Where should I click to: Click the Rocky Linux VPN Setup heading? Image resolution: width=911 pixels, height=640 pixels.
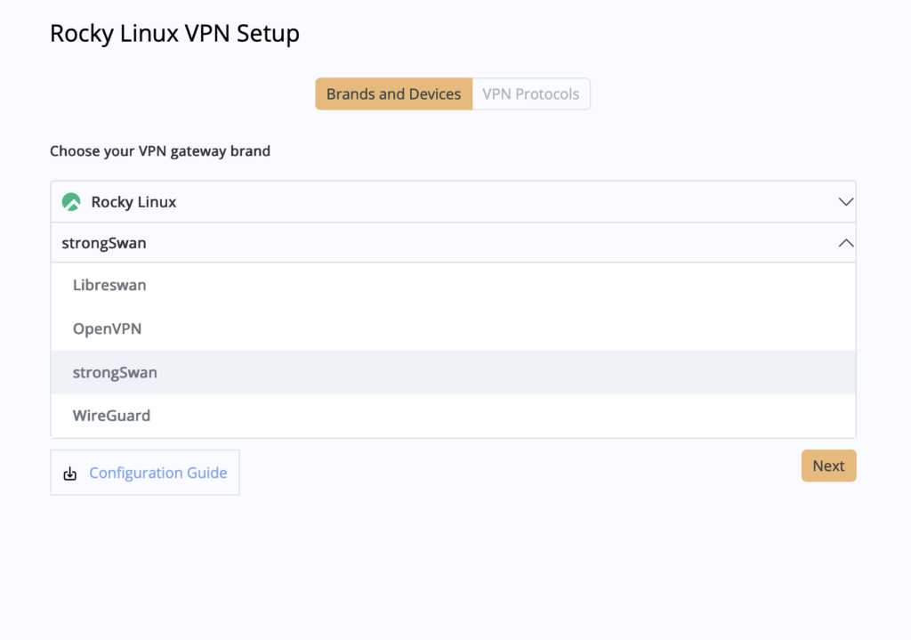coord(174,34)
